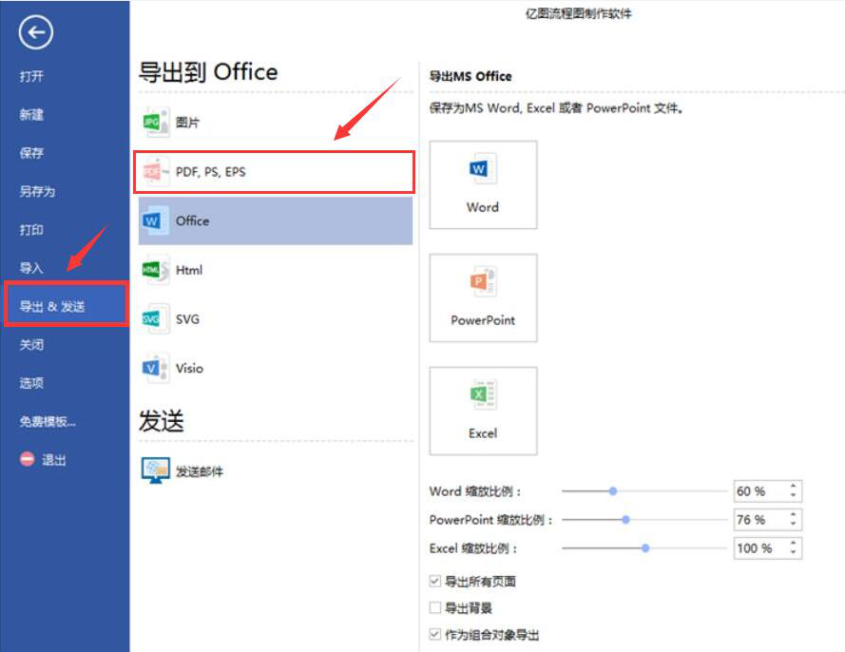Export the diagram as Excel
This screenshot has width=845, height=652.
click(482, 410)
